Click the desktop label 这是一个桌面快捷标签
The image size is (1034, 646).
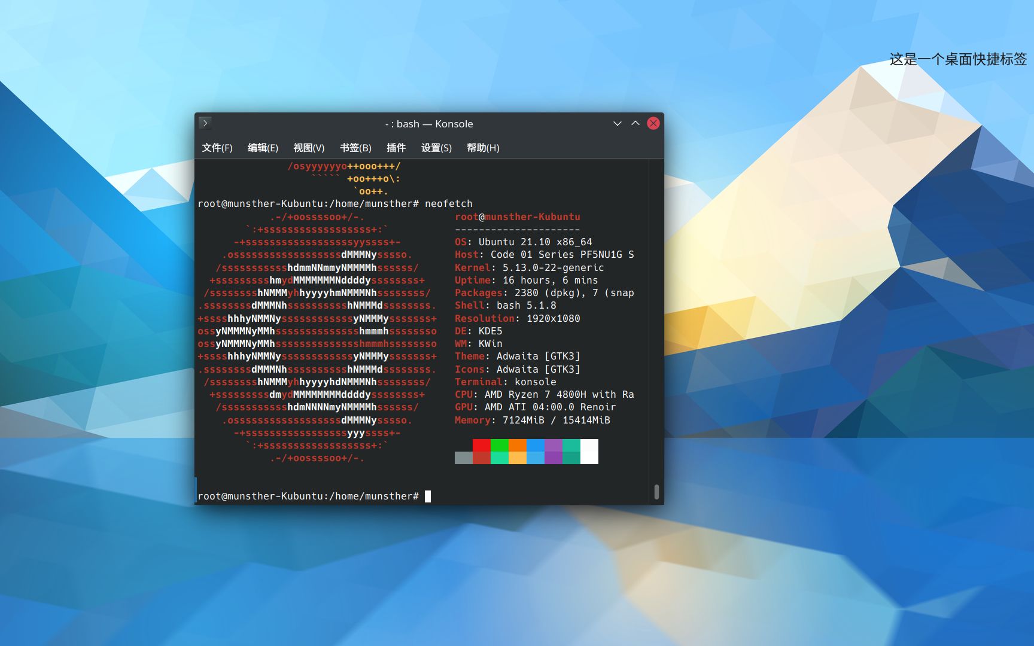pyautogui.click(x=958, y=59)
